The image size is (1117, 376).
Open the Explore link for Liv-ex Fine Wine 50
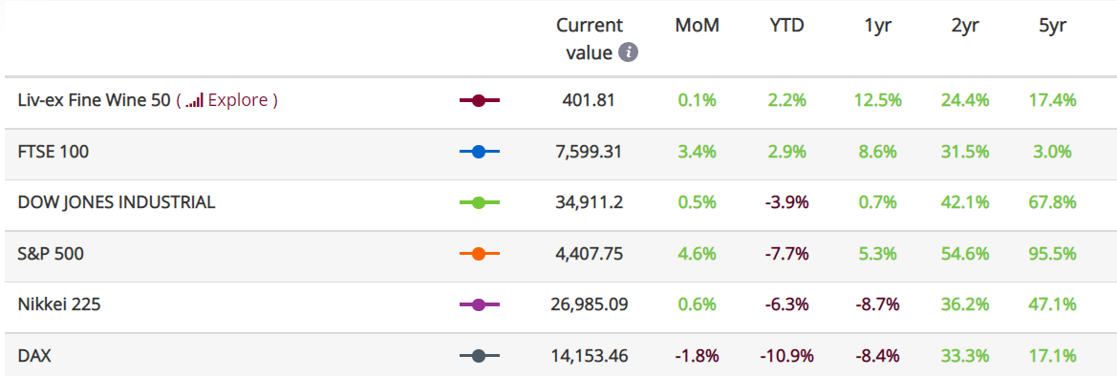pos(239,100)
